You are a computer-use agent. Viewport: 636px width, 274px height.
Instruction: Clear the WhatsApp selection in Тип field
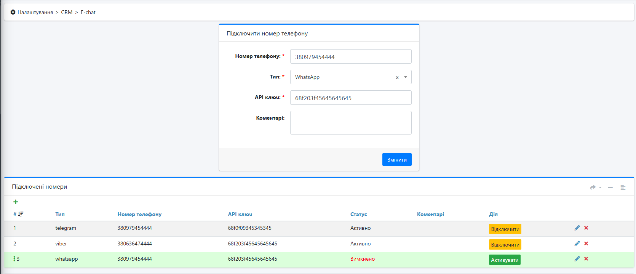tap(397, 77)
